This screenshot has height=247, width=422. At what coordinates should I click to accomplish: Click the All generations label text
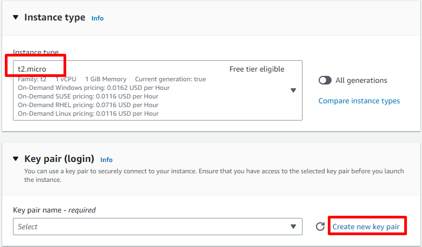(x=361, y=80)
